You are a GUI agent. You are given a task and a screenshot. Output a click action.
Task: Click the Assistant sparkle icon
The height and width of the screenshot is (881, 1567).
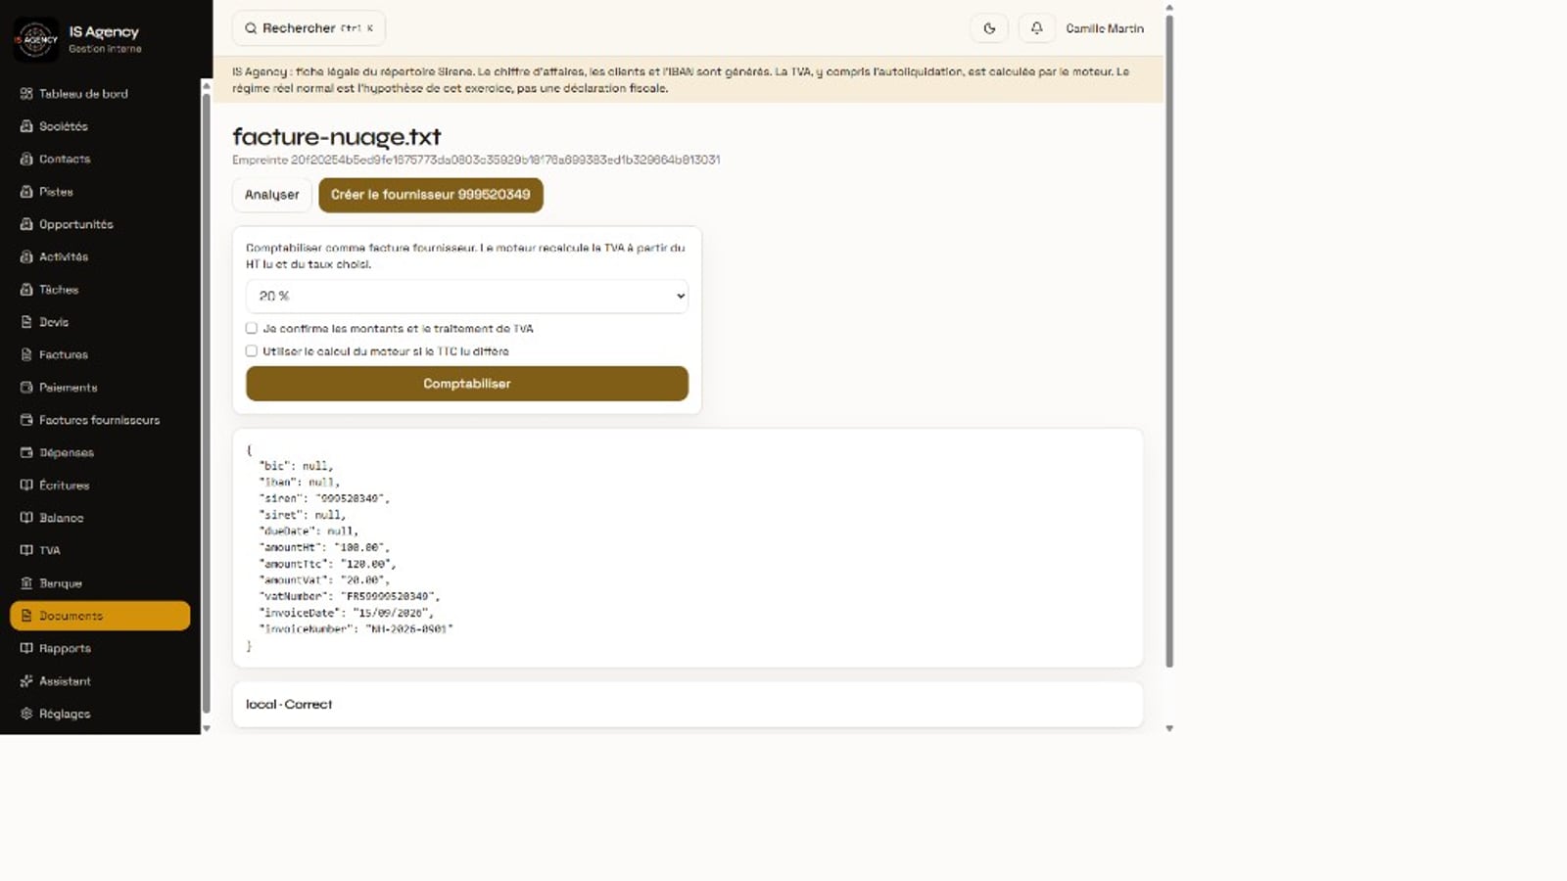26,681
